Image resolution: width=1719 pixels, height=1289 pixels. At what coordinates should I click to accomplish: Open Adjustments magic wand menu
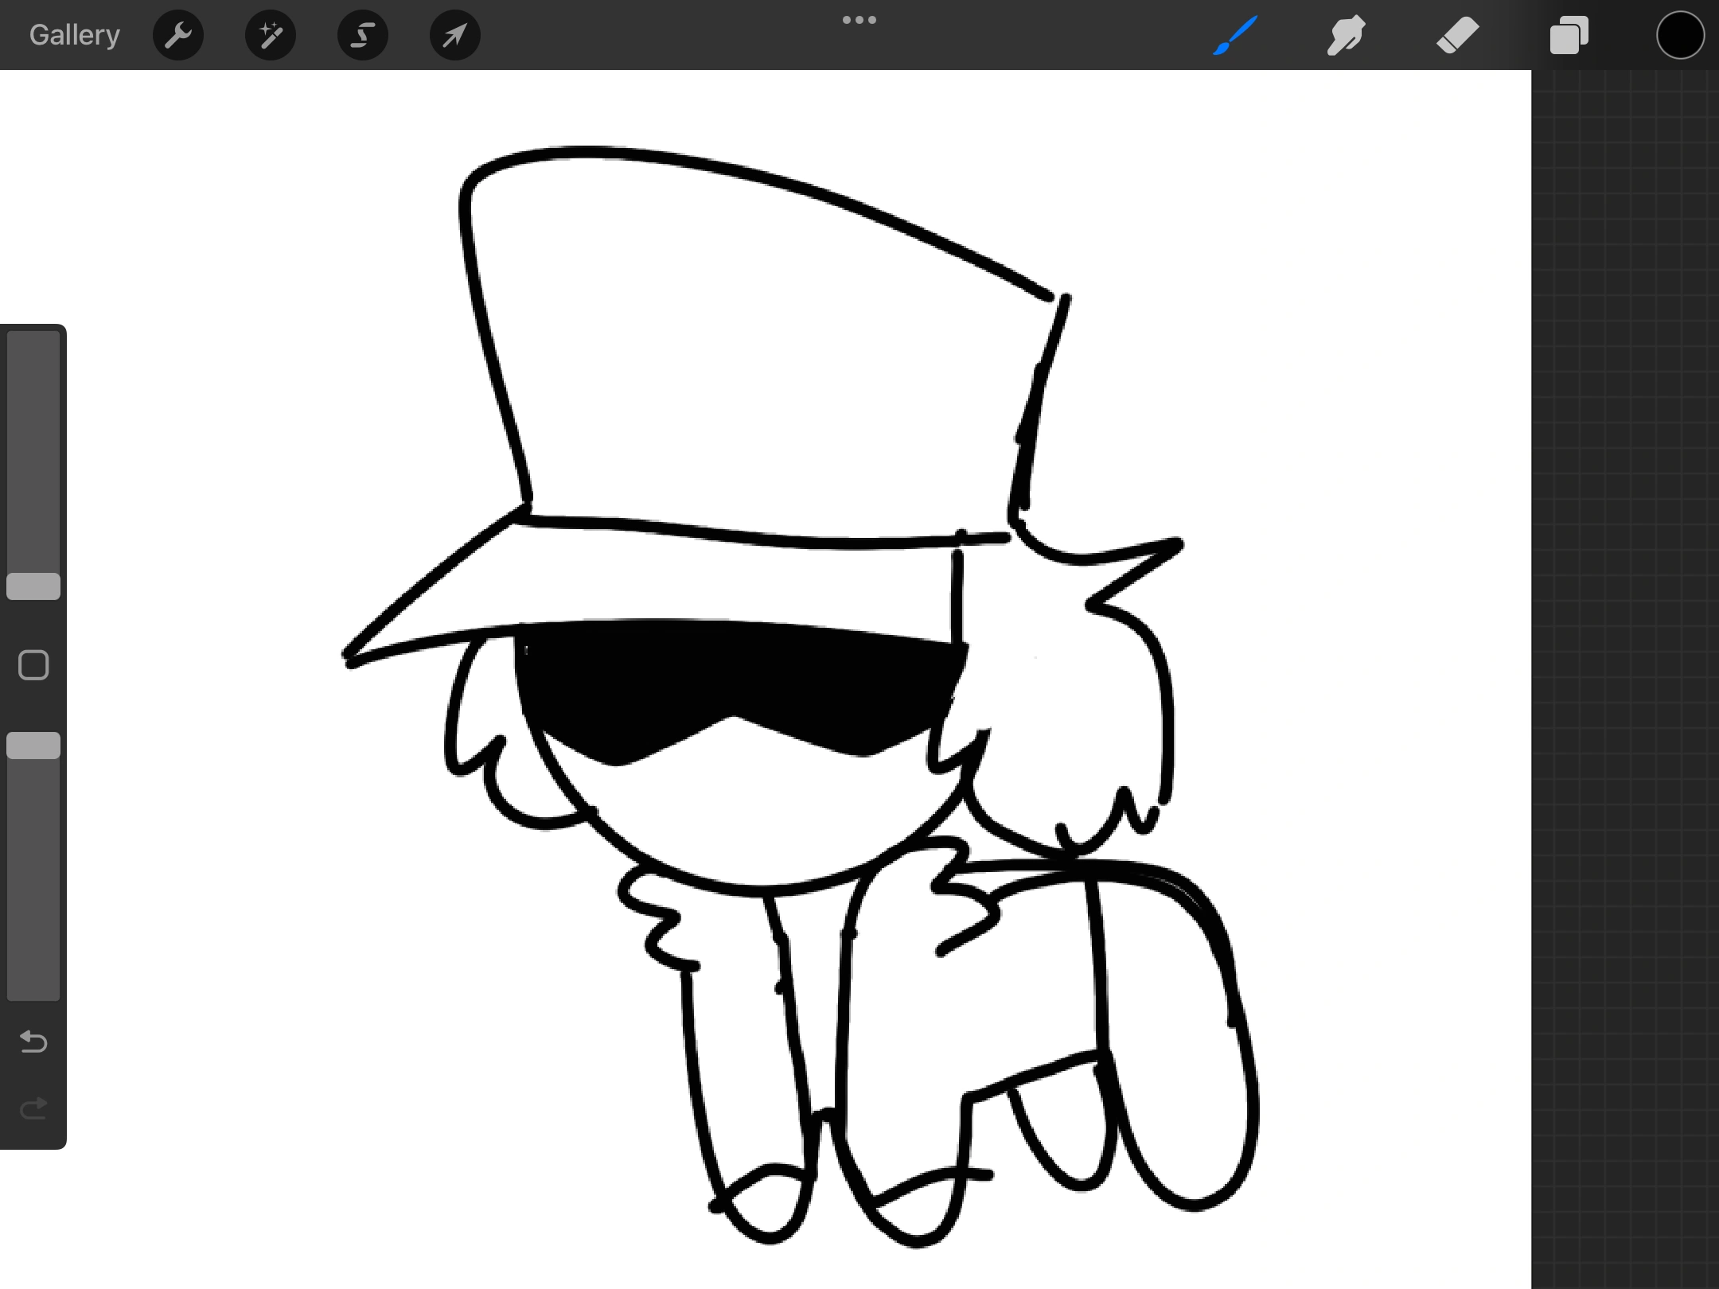click(271, 35)
